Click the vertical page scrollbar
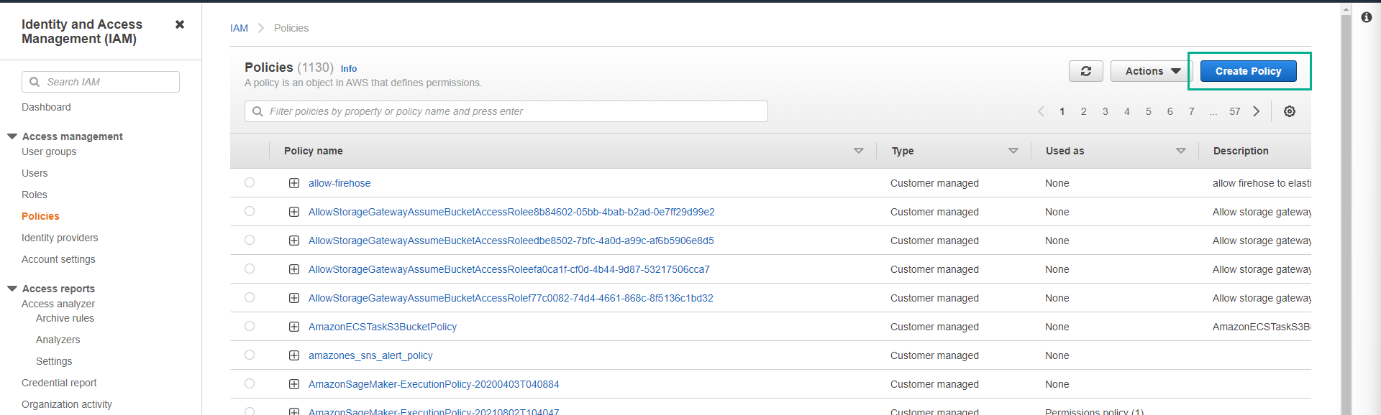The width and height of the screenshot is (1381, 415). 1346,215
